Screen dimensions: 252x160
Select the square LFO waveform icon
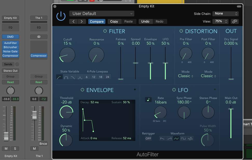pos(183,138)
